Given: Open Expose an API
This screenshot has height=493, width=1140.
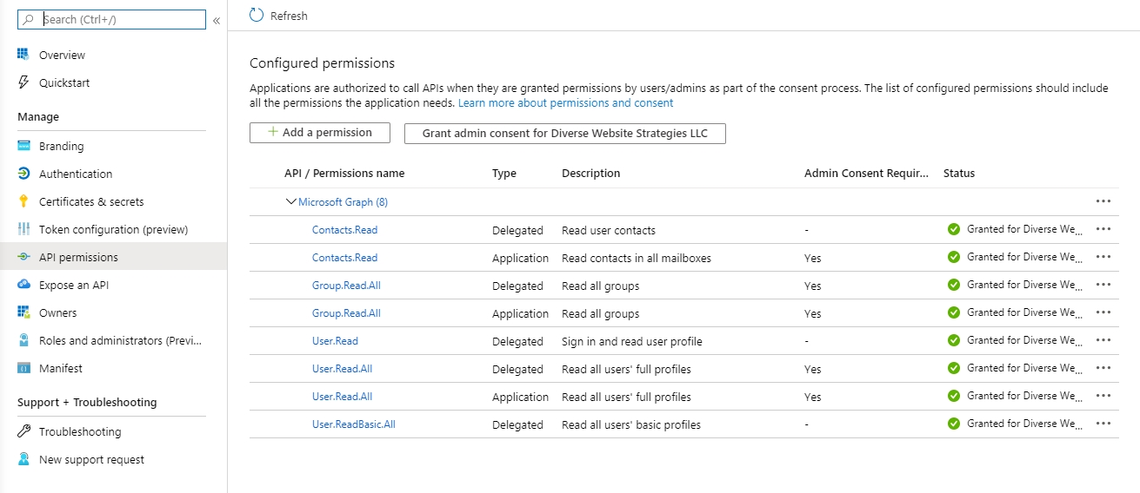Looking at the screenshot, I should point(74,285).
